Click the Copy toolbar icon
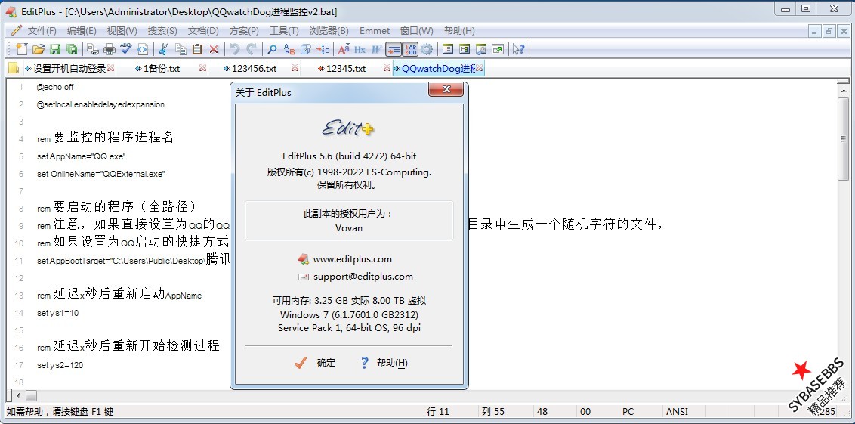The height and width of the screenshot is (424, 855). pyautogui.click(x=181, y=49)
